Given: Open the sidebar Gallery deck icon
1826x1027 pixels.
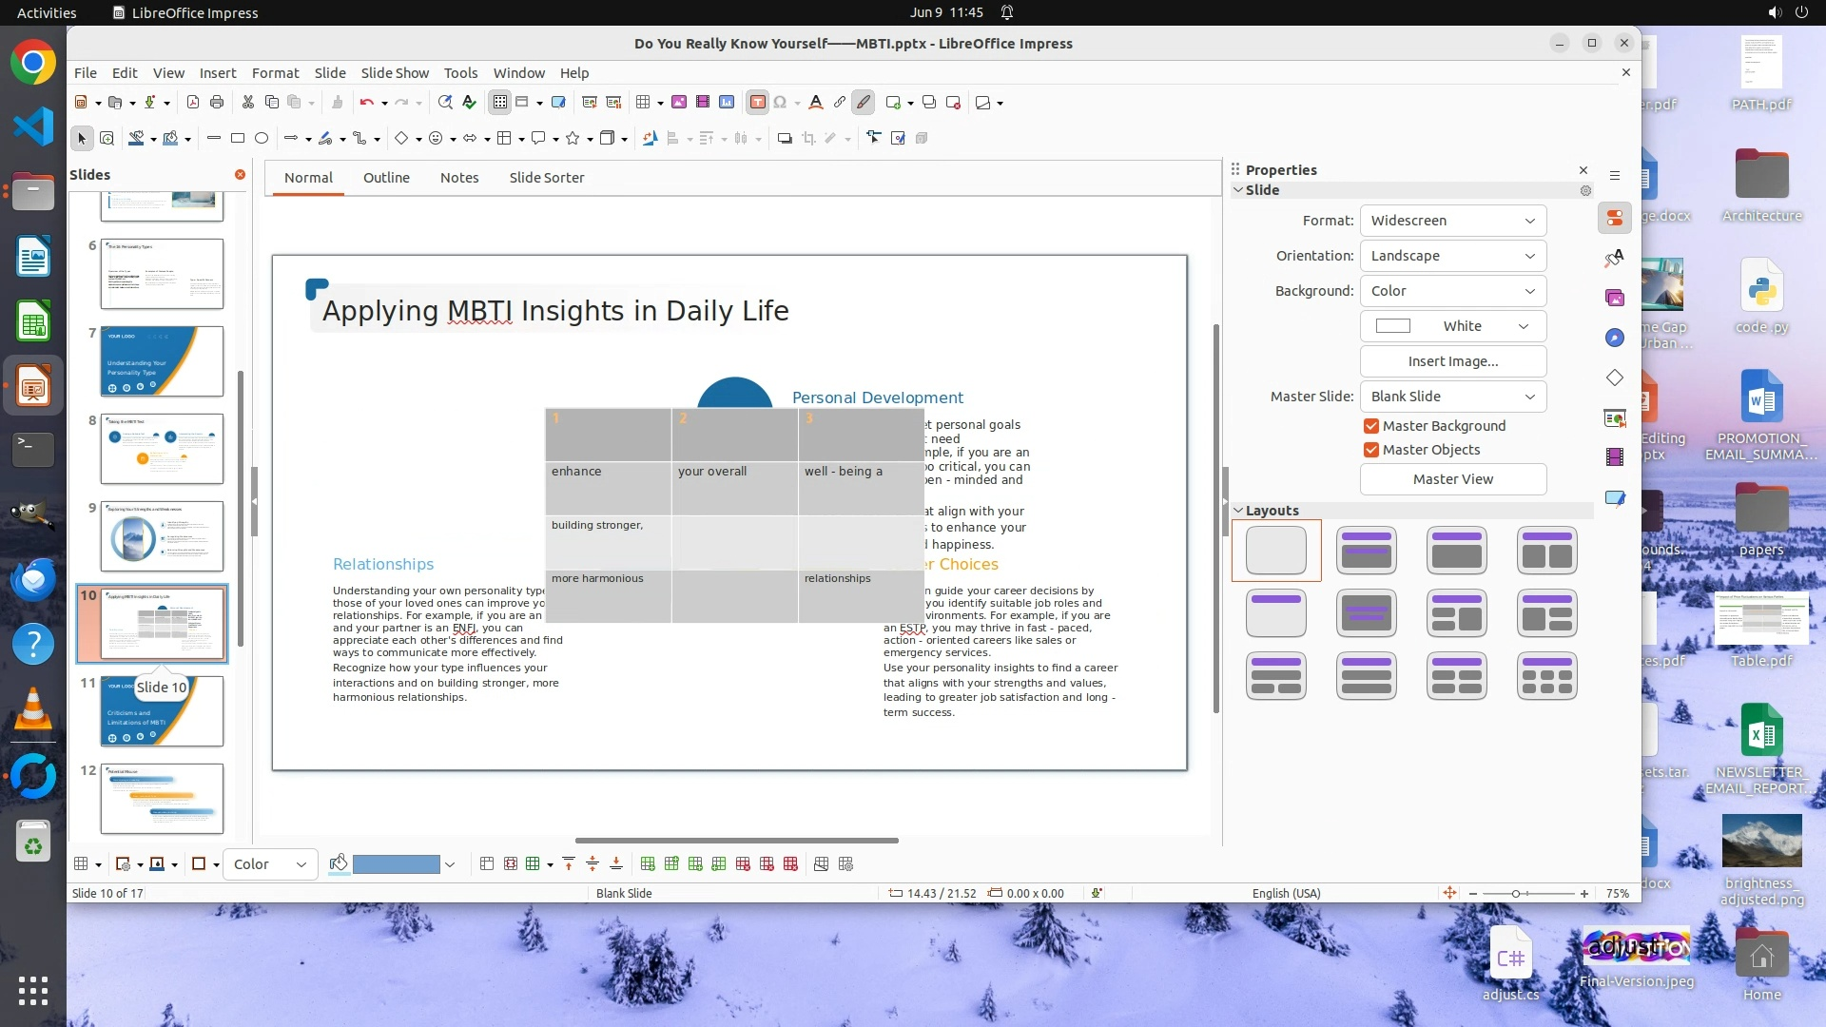Looking at the screenshot, I should pyautogui.click(x=1615, y=299).
